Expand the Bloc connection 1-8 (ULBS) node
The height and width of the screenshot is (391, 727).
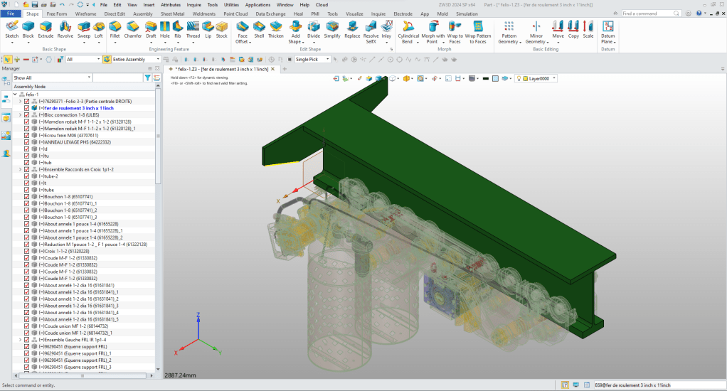[x=20, y=114]
